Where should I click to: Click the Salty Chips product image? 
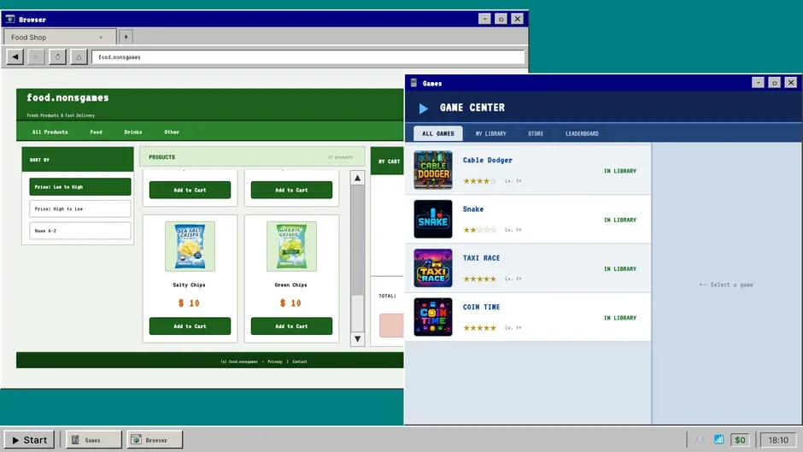pyautogui.click(x=190, y=246)
